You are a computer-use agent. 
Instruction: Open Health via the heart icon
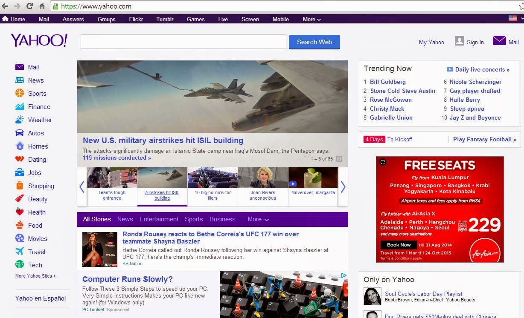[x=19, y=212]
